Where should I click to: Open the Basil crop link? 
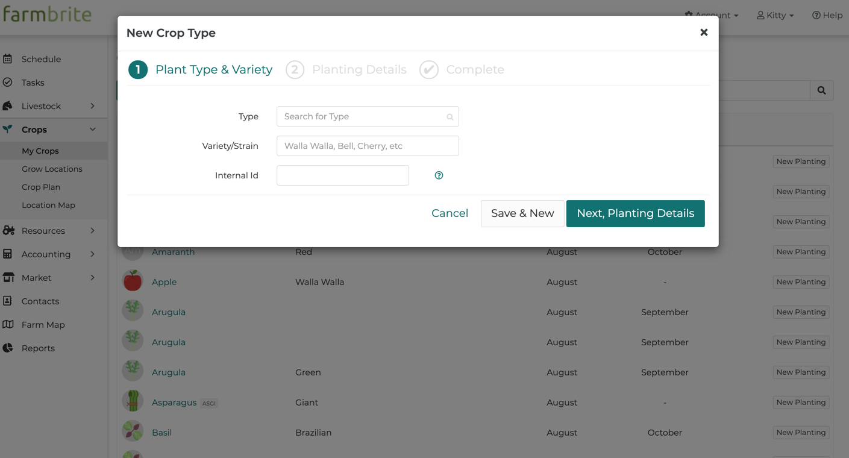coord(162,433)
